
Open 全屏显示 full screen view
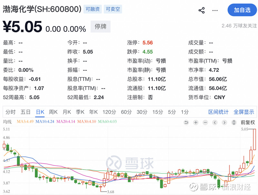coord(244,112)
